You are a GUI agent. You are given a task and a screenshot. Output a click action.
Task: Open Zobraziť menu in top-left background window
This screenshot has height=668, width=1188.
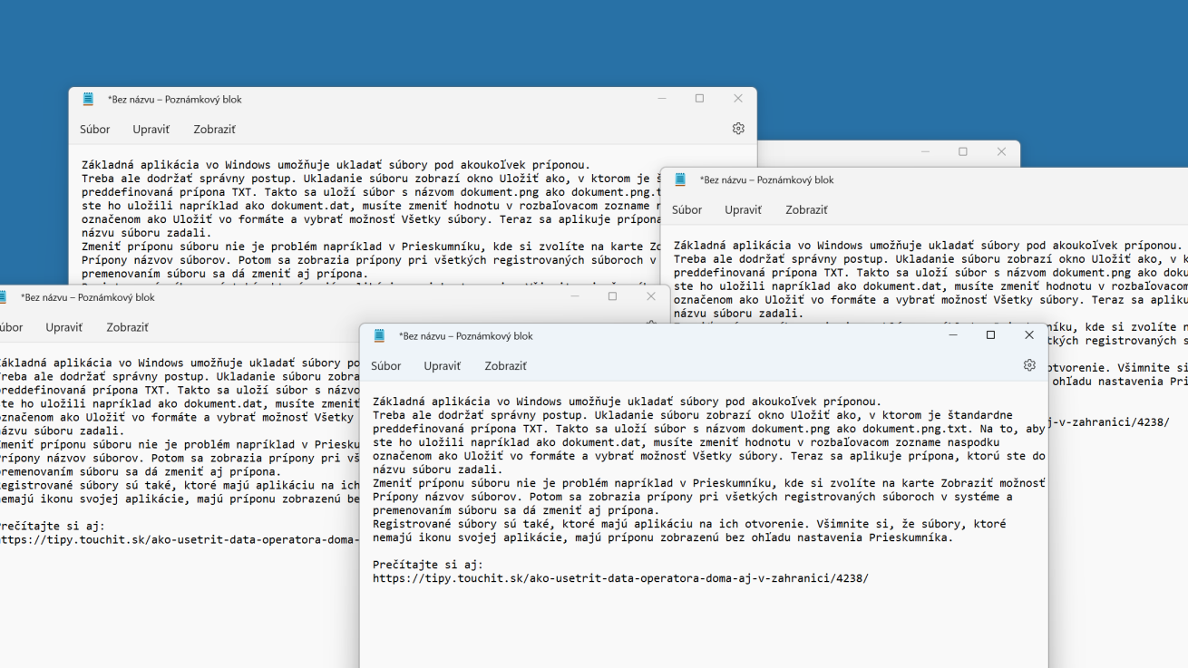tap(214, 130)
